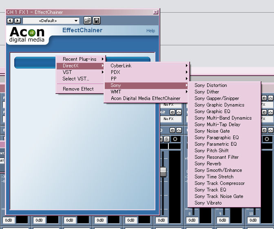Click the 0dB field under channel 8

click(192, 220)
